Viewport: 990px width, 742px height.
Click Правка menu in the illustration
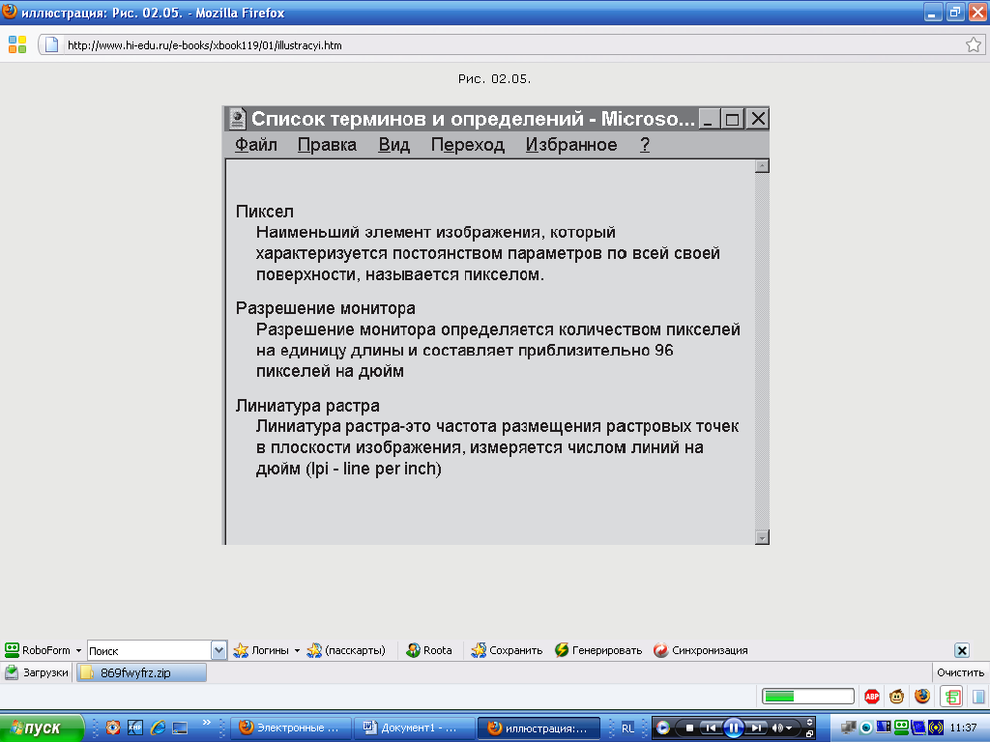pos(327,145)
